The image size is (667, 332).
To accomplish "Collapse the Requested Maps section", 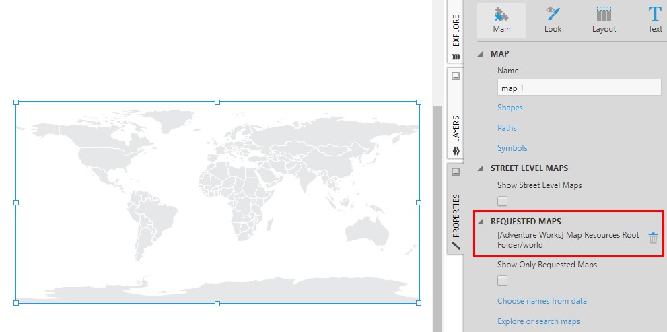I will [481, 222].
